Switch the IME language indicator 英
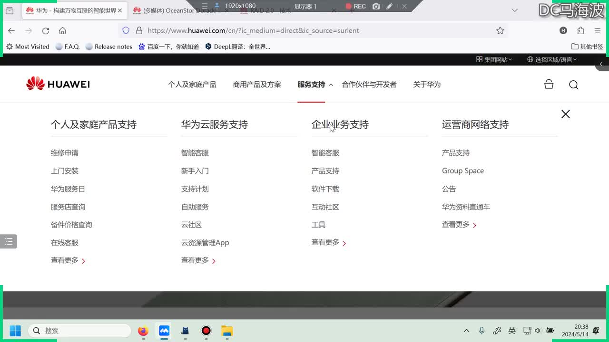The height and width of the screenshot is (342, 609). click(512, 331)
